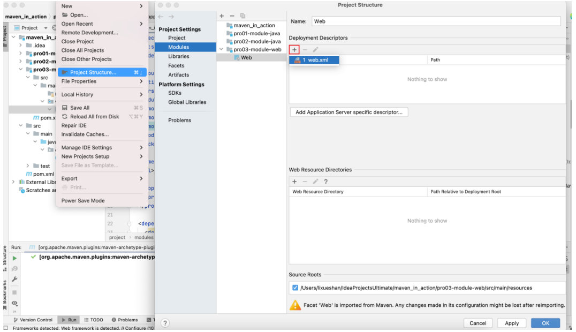The height and width of the screenshot is (332, 576).
Task: Select Modules under Project Settings
Action: 185,47
